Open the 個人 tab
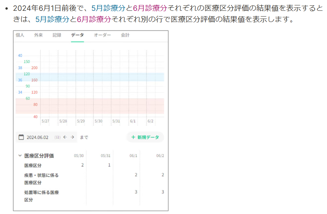327x214 pixels. (x=20, y=35)
